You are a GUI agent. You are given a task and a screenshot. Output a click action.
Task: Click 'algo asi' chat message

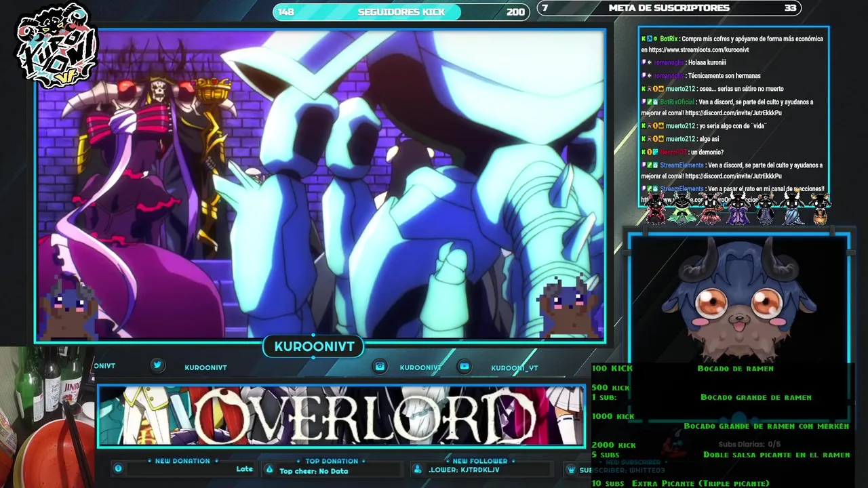pyautogui.click(x=709, y=139)
